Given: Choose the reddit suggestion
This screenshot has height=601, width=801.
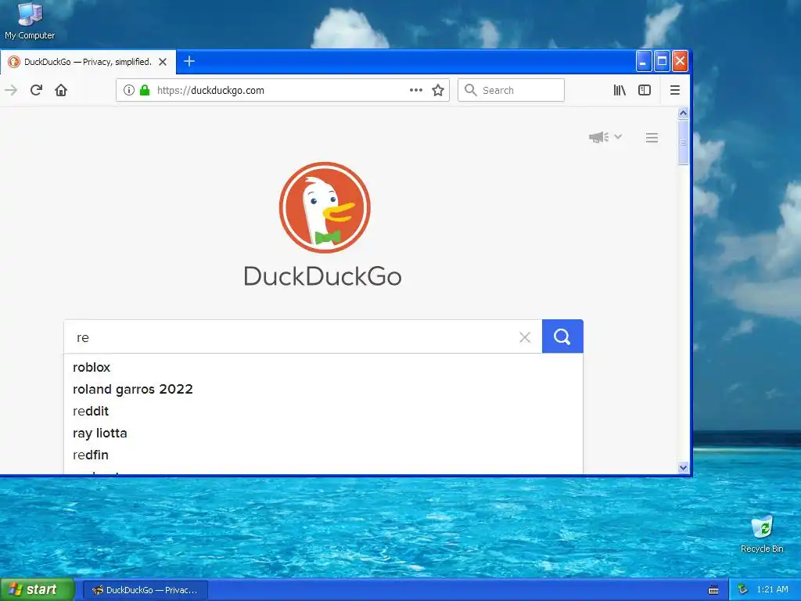Looking at the screenshot, I should click(323, 412).
